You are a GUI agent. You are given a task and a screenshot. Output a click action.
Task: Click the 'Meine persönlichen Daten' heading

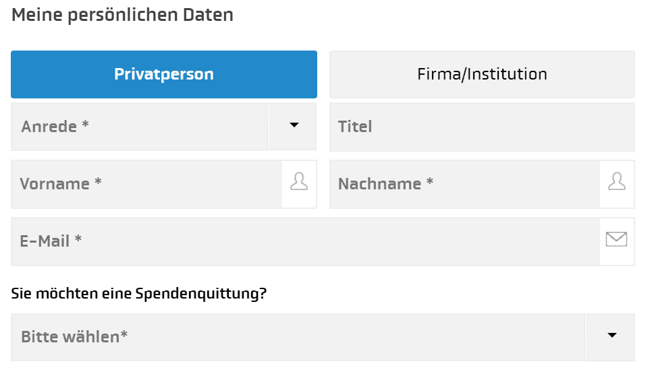click(x=123, y=15)
